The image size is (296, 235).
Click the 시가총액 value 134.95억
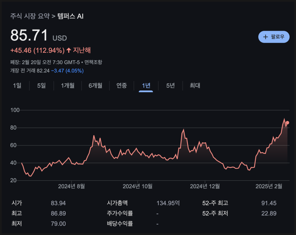tap(168, 203)
